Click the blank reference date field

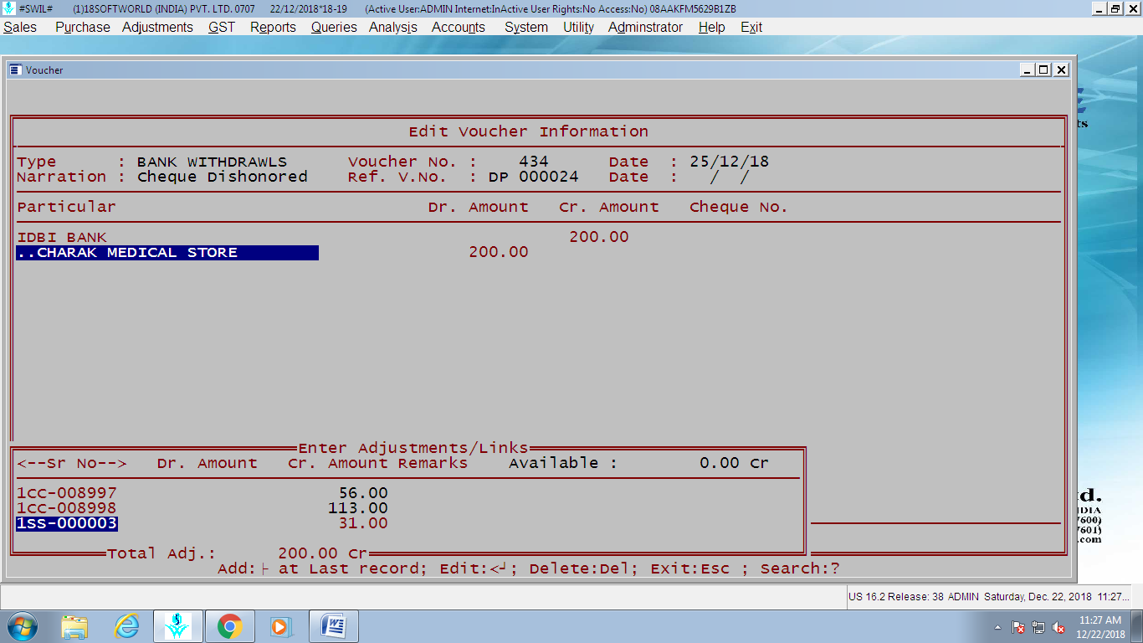(x=730, y=177)
